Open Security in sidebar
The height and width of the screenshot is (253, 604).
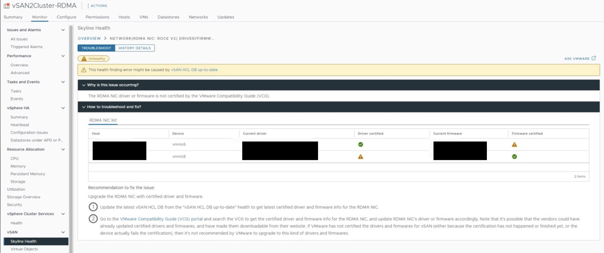pyautogui.click(x=14, y=205)
